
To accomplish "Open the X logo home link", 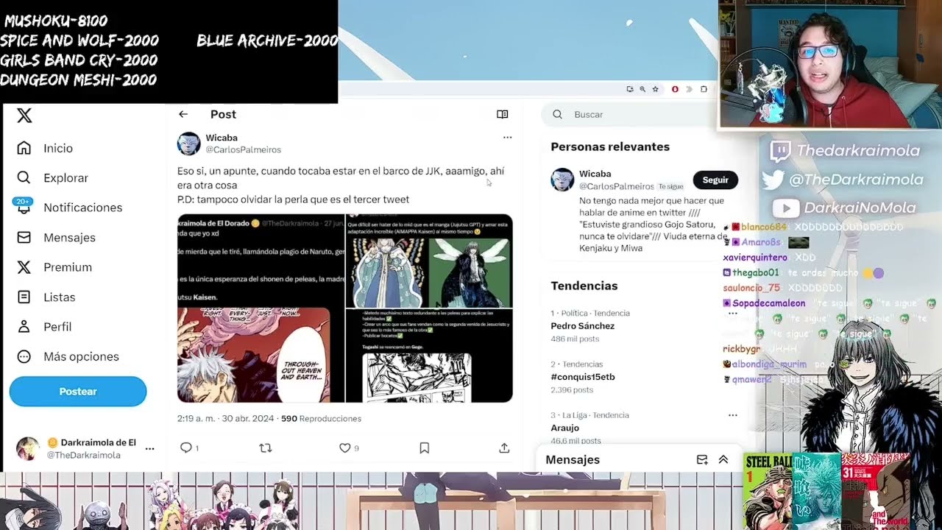I will tap(24, 116).
